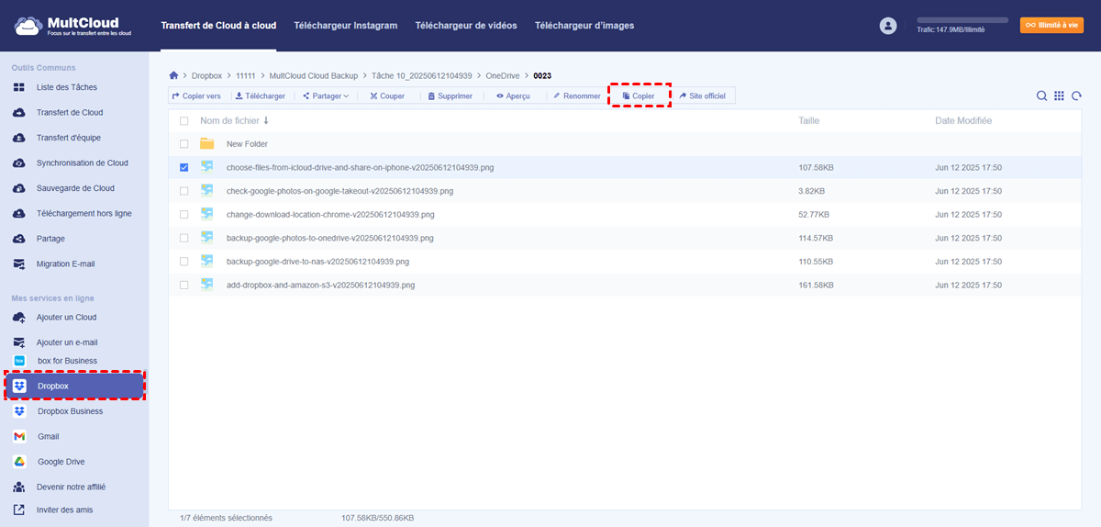This screenshot has width=1101, height=527.
Task: Open Liste des Tâches in sidebar
Action: (66, 87)
